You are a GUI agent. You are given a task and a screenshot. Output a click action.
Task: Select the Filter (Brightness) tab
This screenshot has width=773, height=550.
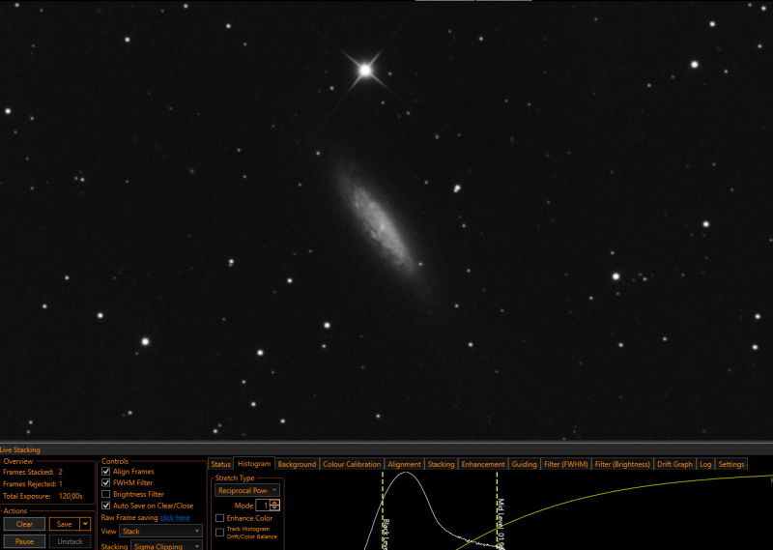pos(622,464)
